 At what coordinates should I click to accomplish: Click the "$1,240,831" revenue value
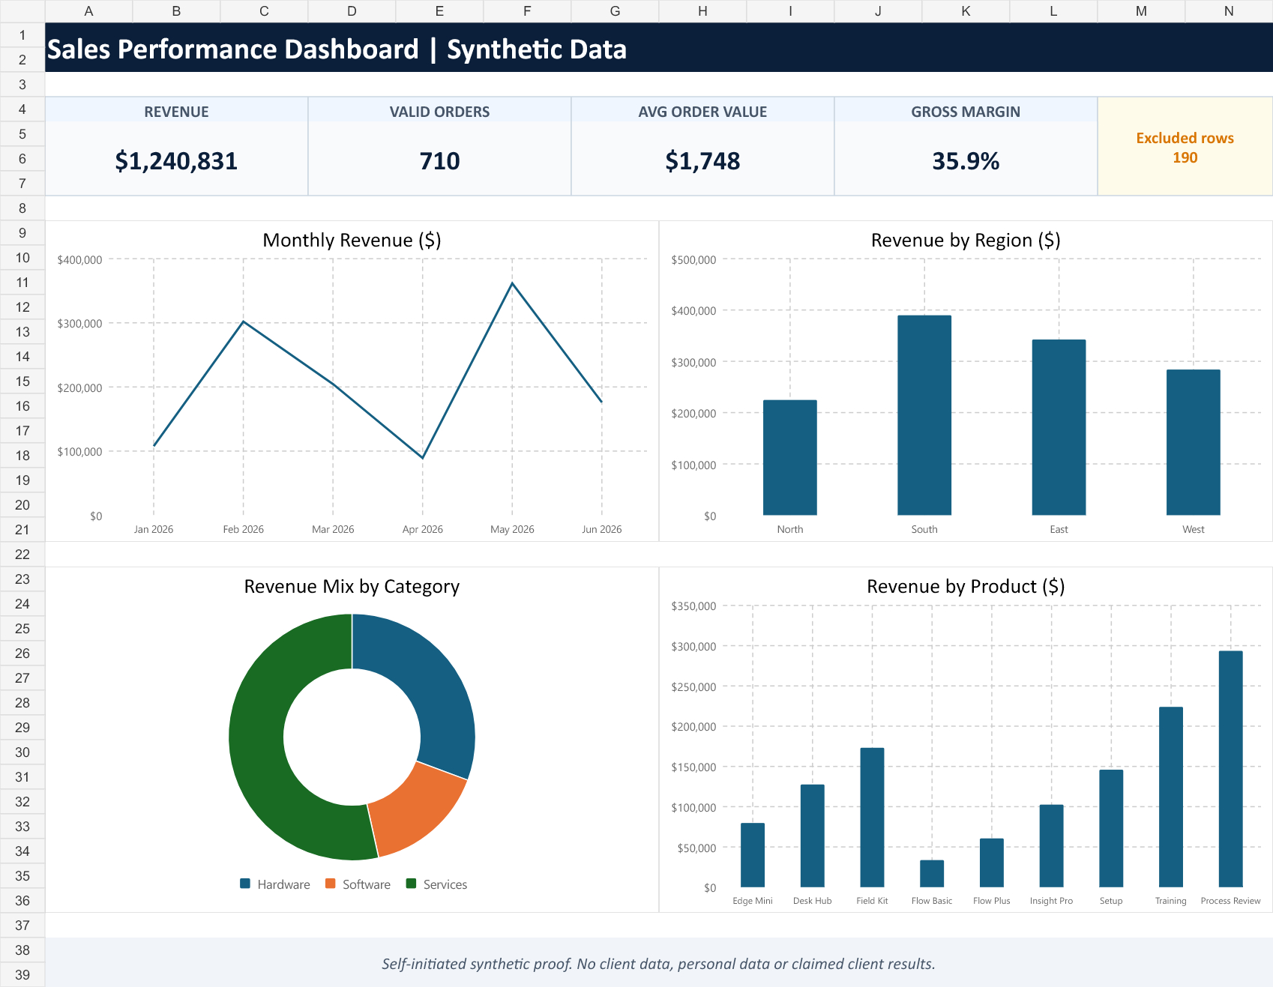(176, 161)
